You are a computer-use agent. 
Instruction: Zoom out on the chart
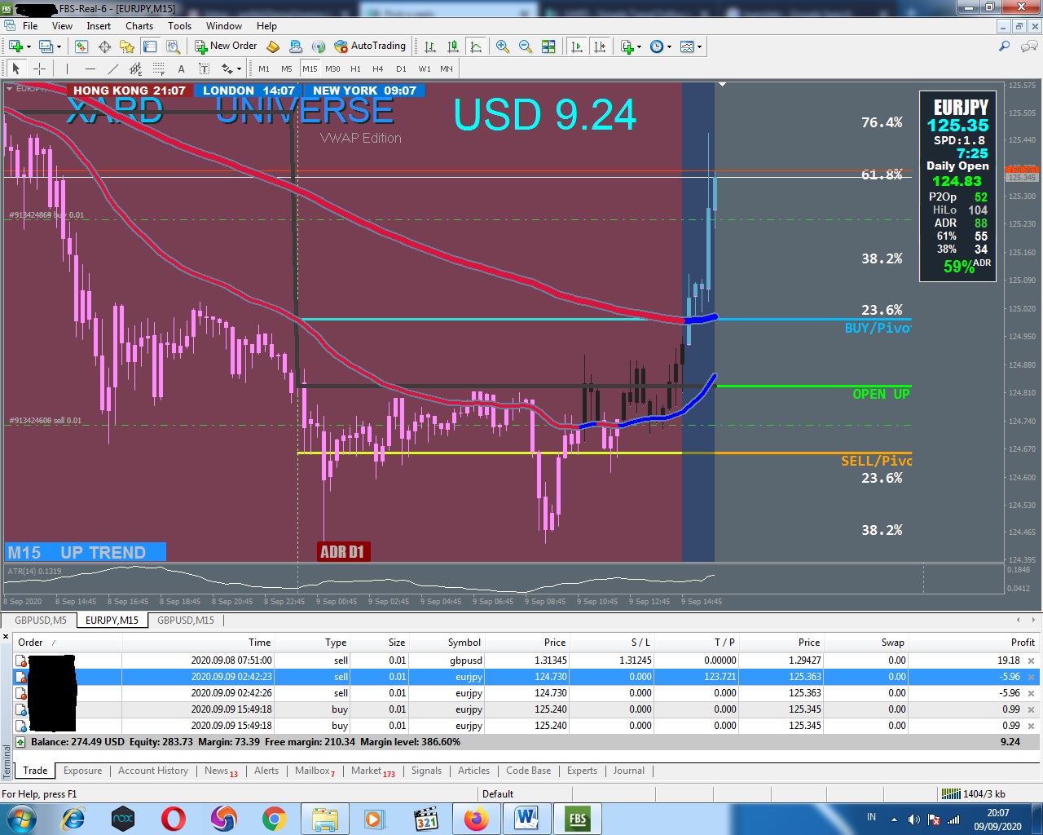tap(526, 46)
